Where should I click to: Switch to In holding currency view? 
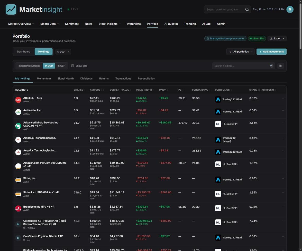pyautogui.click(x=29, y=66)
